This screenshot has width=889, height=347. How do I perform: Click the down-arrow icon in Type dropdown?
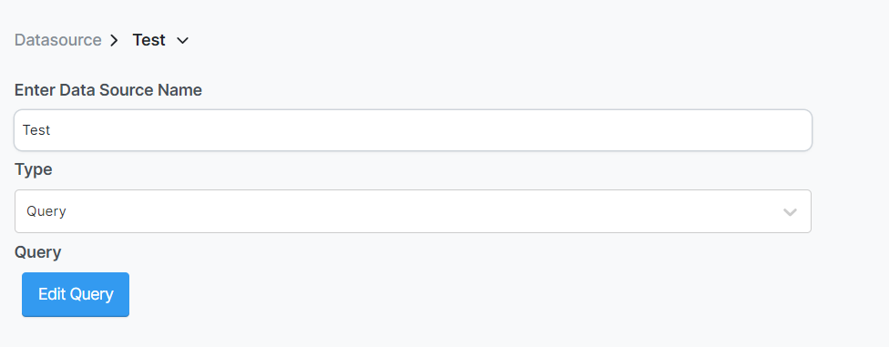tap(790, 212)
